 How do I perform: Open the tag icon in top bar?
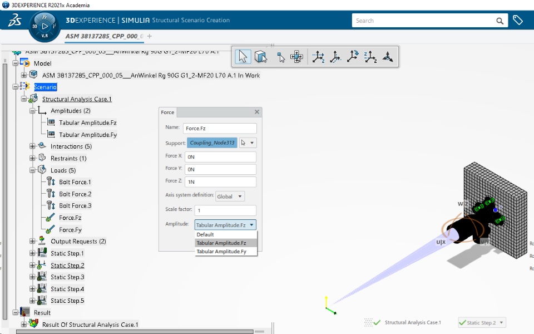coord(518,21)
